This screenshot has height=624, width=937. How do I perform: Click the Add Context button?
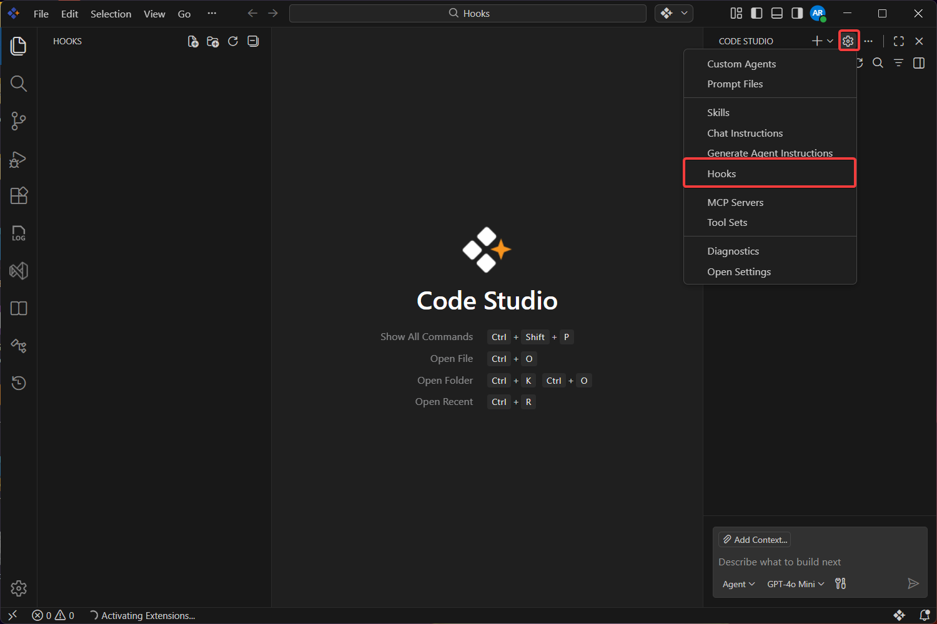[x=754, y=539]
